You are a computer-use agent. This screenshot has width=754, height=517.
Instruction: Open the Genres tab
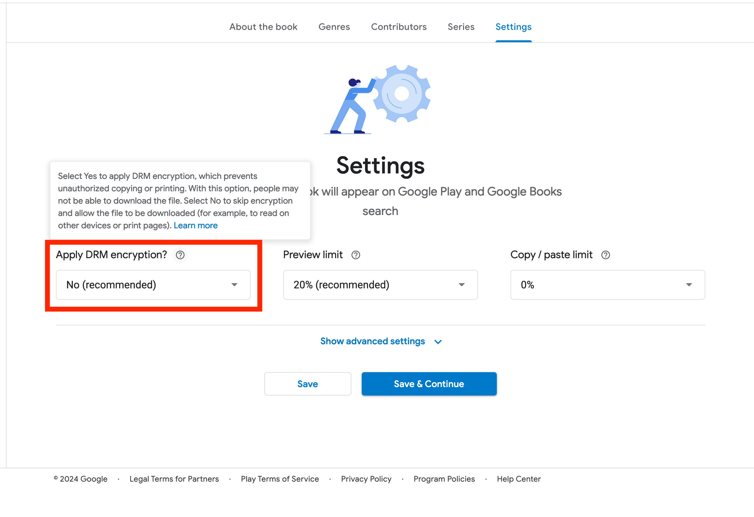[x=334, y=27]
